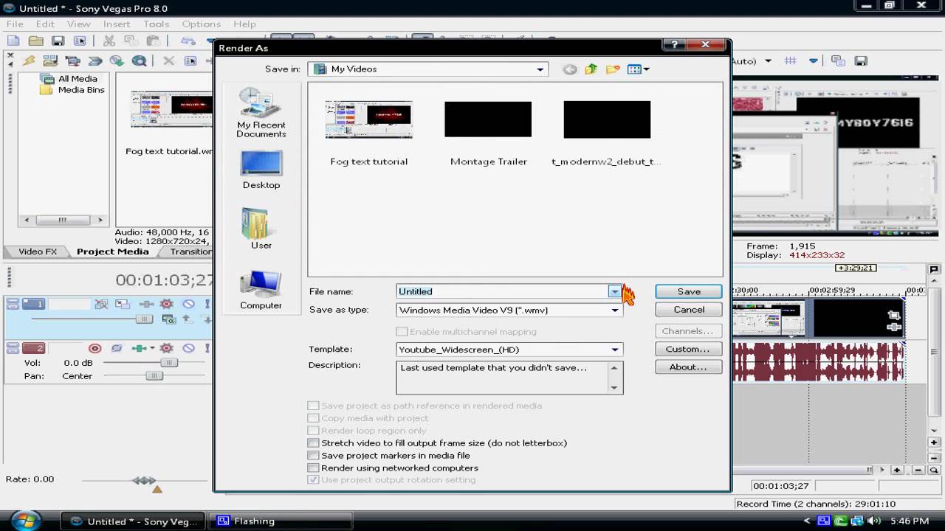
Task: Go to Computer in places bar
Action: (x=261, y=289)
